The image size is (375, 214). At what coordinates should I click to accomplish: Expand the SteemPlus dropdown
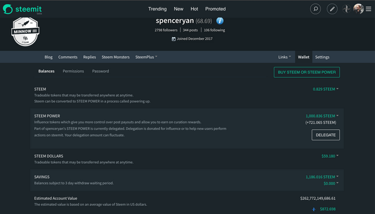pyautogui.click(x=146, y=57)
